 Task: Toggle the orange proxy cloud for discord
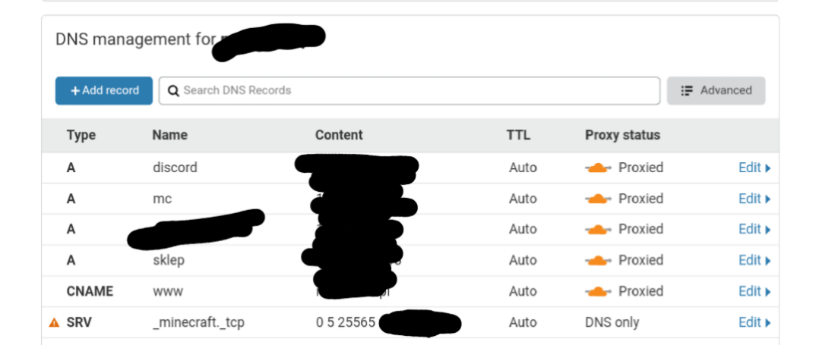click(599, 168)
